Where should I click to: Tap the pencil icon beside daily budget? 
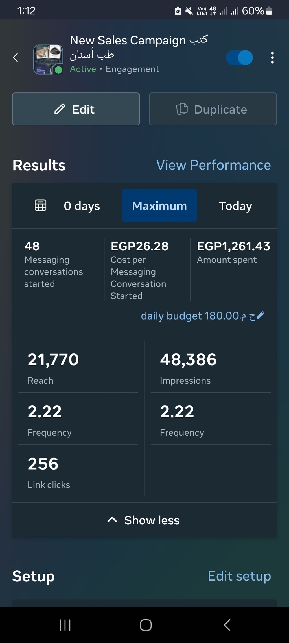(x=261, y=315)
